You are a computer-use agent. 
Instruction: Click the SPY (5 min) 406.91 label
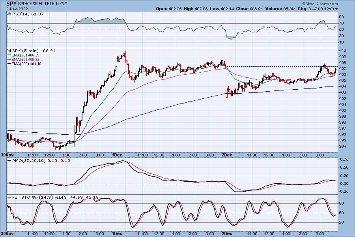34,51
